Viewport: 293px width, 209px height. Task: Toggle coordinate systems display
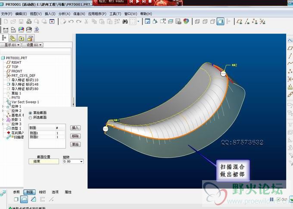(262, 22)
